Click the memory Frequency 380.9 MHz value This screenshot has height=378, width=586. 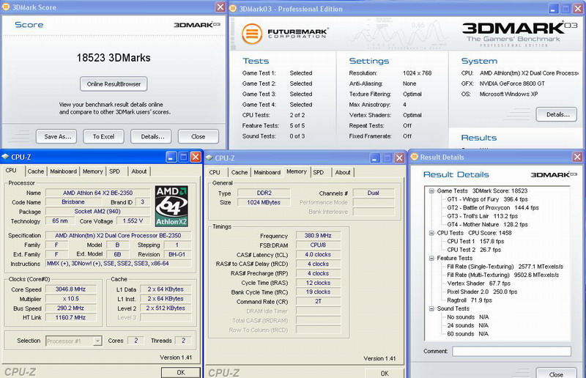[x=318, y=236]
